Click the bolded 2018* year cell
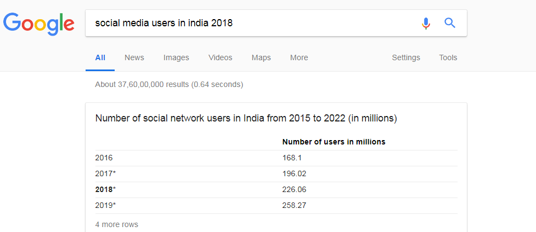The width and height of the screenshot is (536, 232). tap(106, 189)
